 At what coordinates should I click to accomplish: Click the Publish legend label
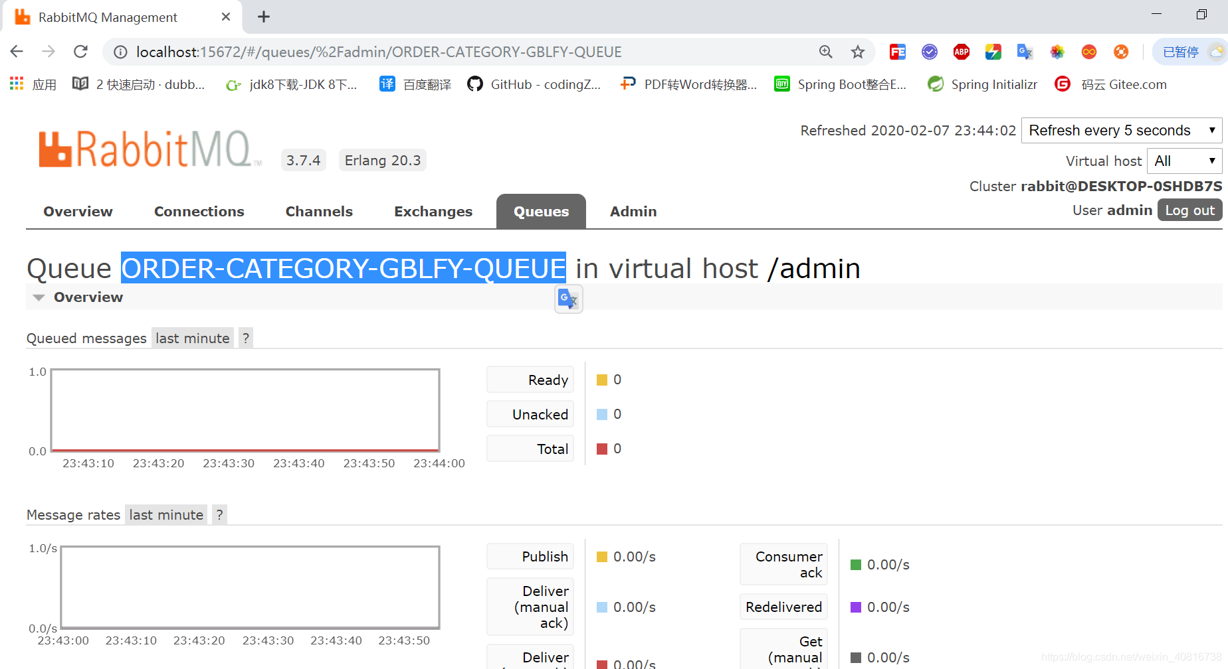530,556
